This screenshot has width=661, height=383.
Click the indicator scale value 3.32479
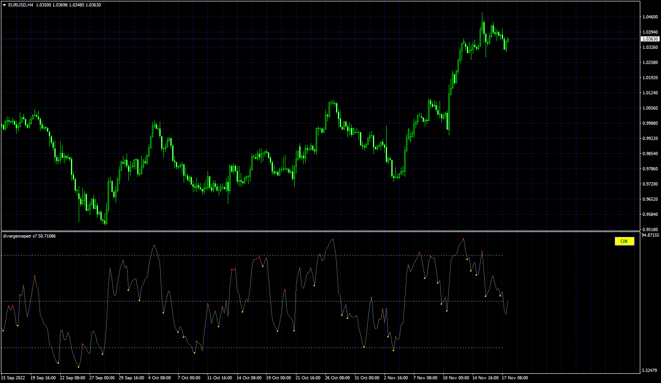(x=650, y=371)
